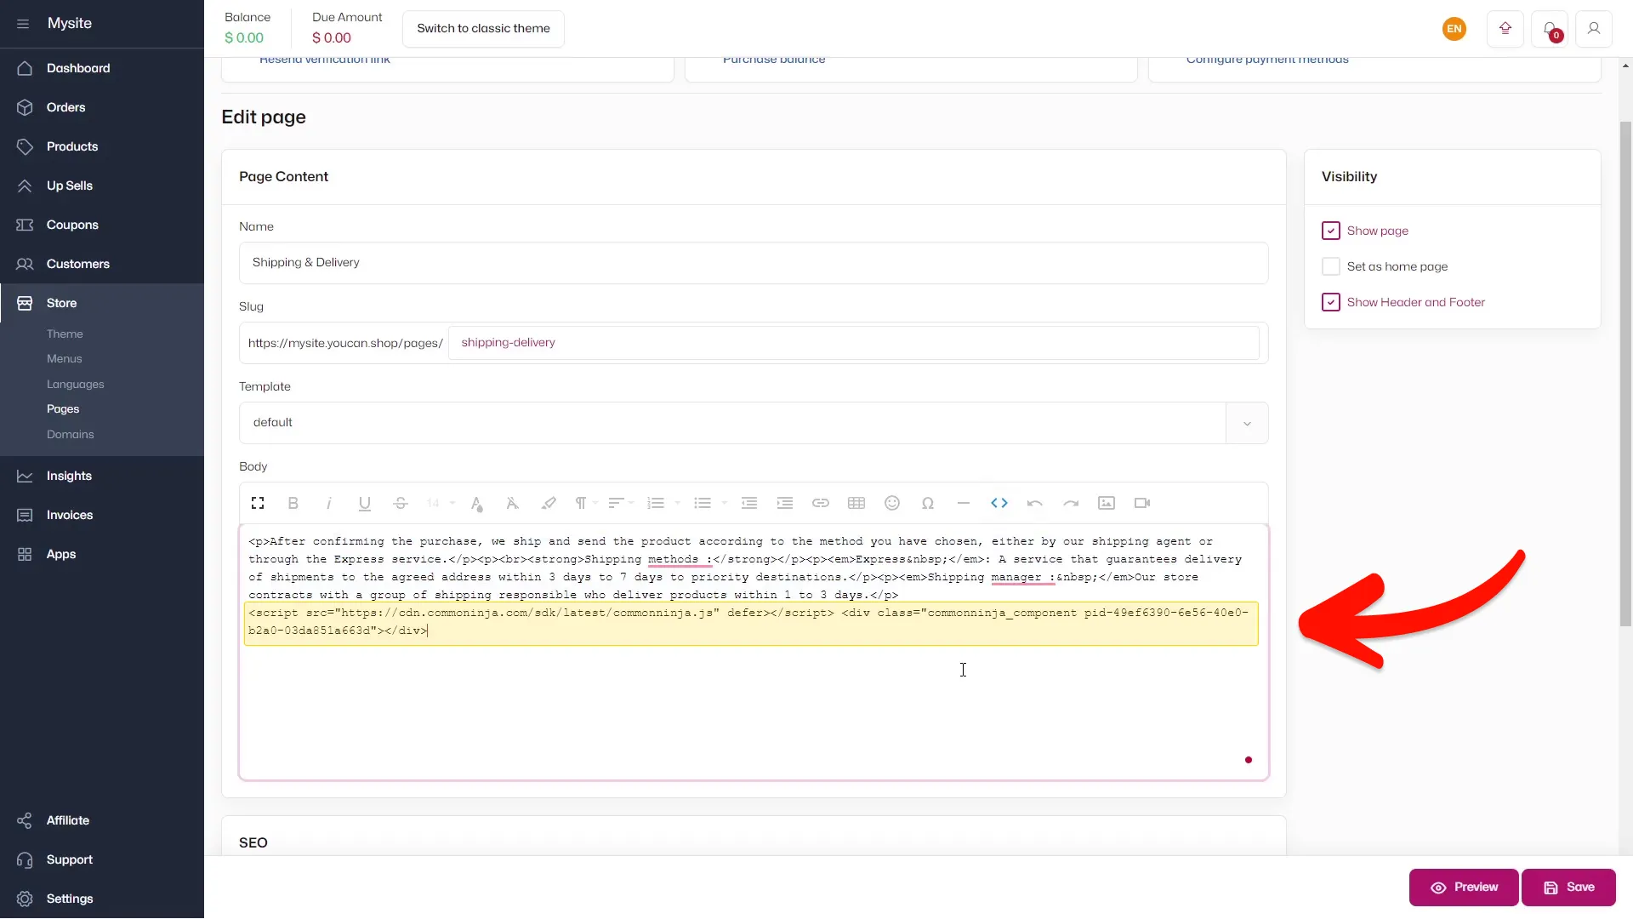Viewport: 1633px width, 919px height.
Task: Insert a table in the editor
Action: tap(856, 503)
